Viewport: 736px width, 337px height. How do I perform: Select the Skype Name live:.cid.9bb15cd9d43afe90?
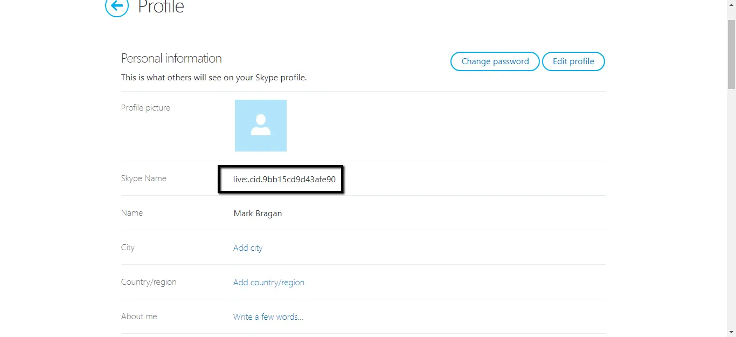point(284,179)
